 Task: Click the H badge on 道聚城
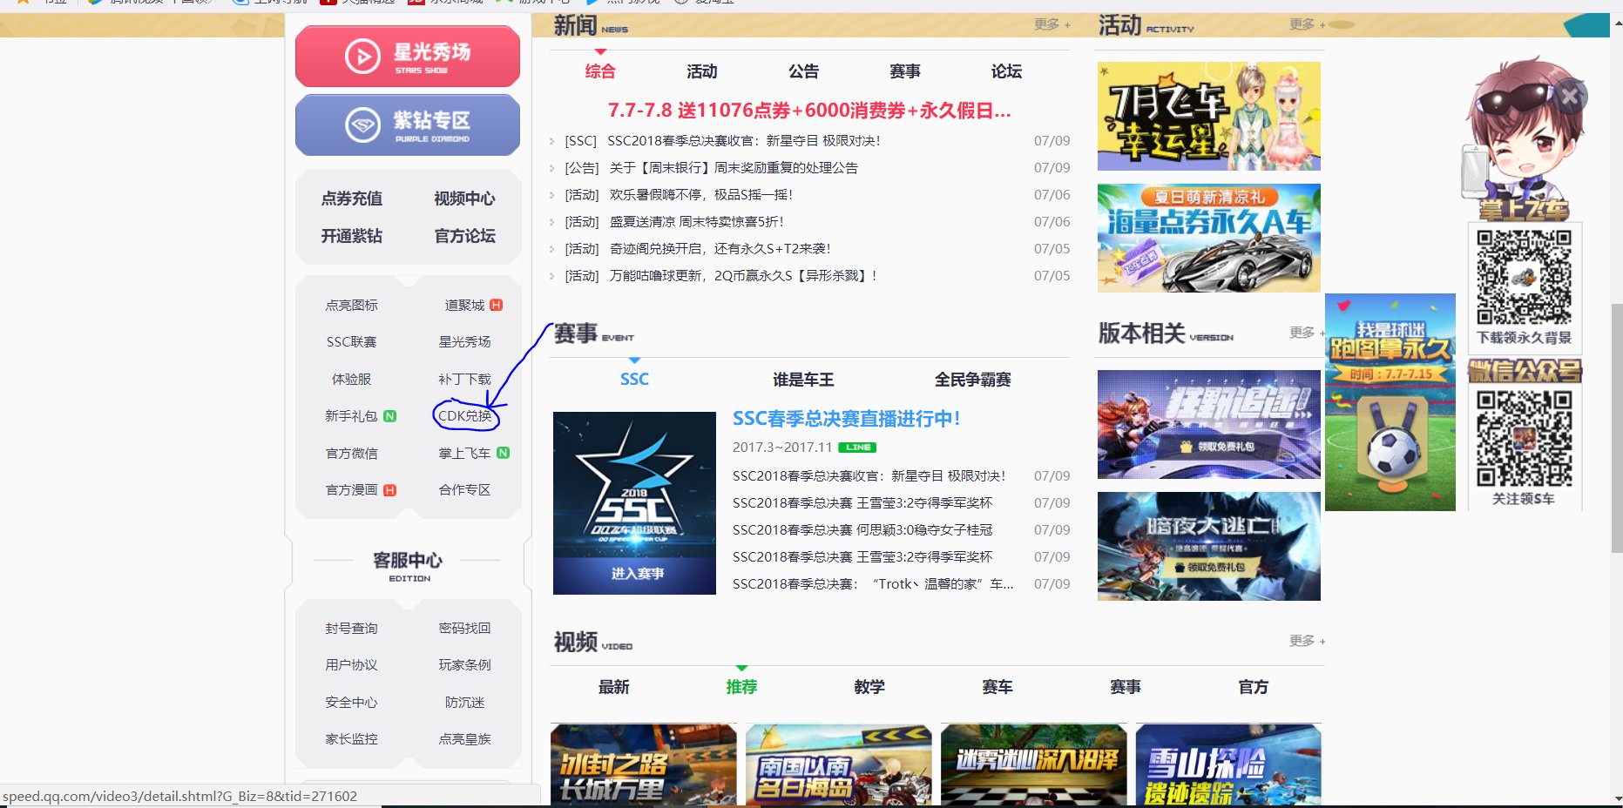pyautogui.click(x=495, y=304)
